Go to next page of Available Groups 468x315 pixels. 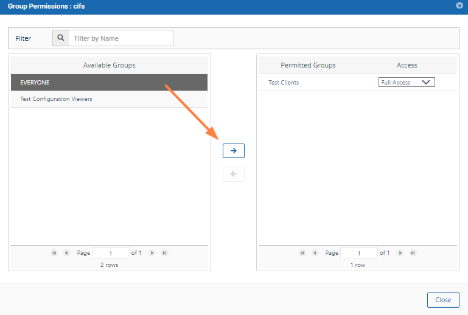click(x=152, y=253)
